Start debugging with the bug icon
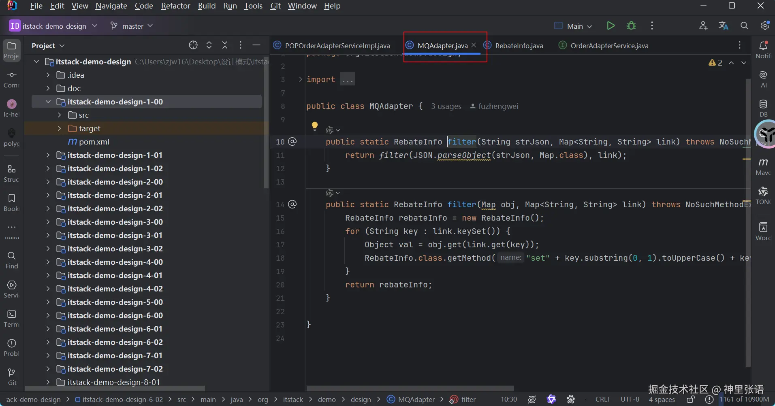 pyautogui.click(x=631, y=26)
